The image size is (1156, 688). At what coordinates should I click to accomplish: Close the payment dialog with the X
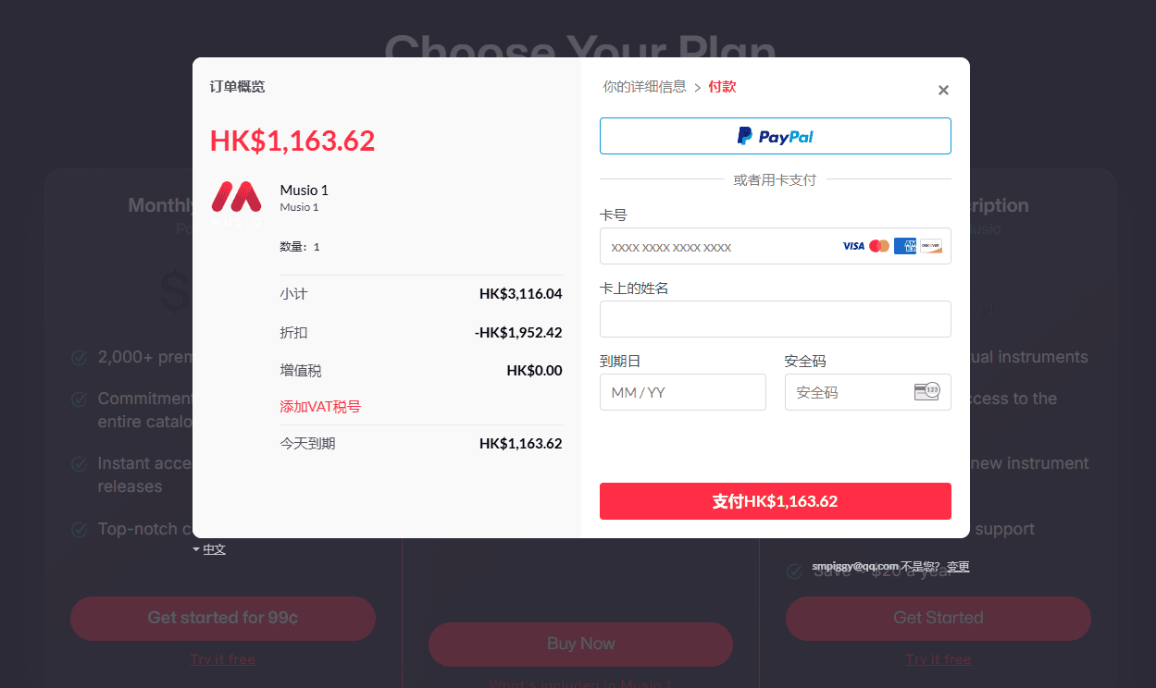943,91
